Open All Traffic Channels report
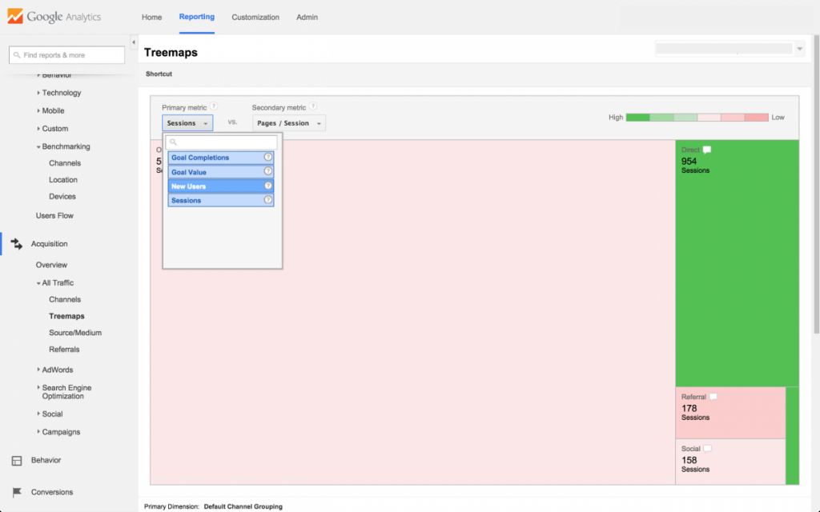 [x=65, y=299]
